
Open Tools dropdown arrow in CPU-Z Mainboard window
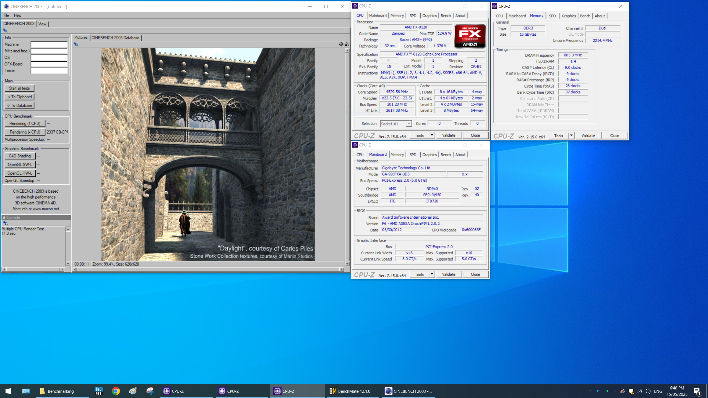pyautogui.click(x=432, y=274)
